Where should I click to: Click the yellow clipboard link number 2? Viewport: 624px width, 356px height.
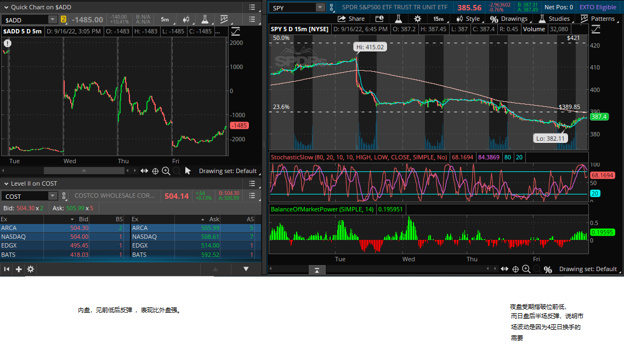(x=63, y=20)
